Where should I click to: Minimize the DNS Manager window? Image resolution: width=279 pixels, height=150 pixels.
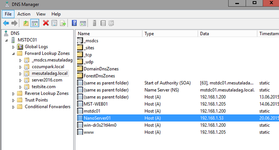pyautogui.click(x=237, y=3)
